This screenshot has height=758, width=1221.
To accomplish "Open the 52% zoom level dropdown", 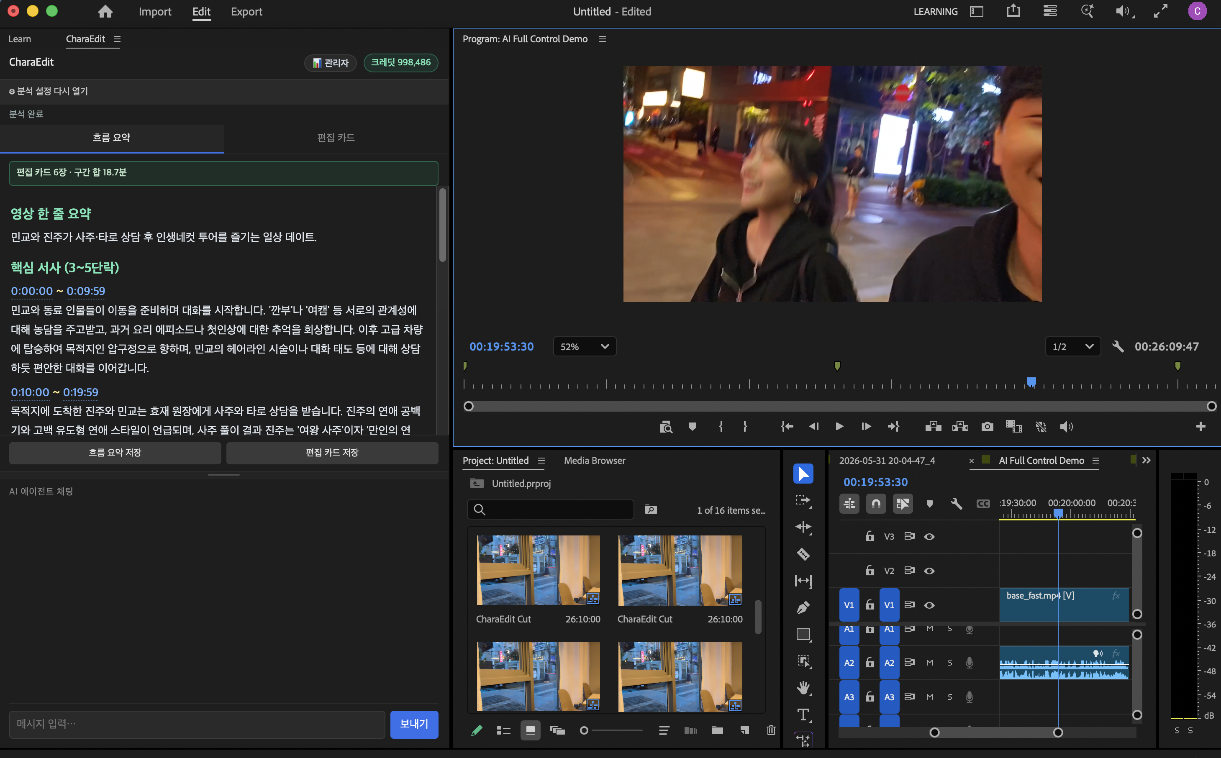I will (584, 346).
